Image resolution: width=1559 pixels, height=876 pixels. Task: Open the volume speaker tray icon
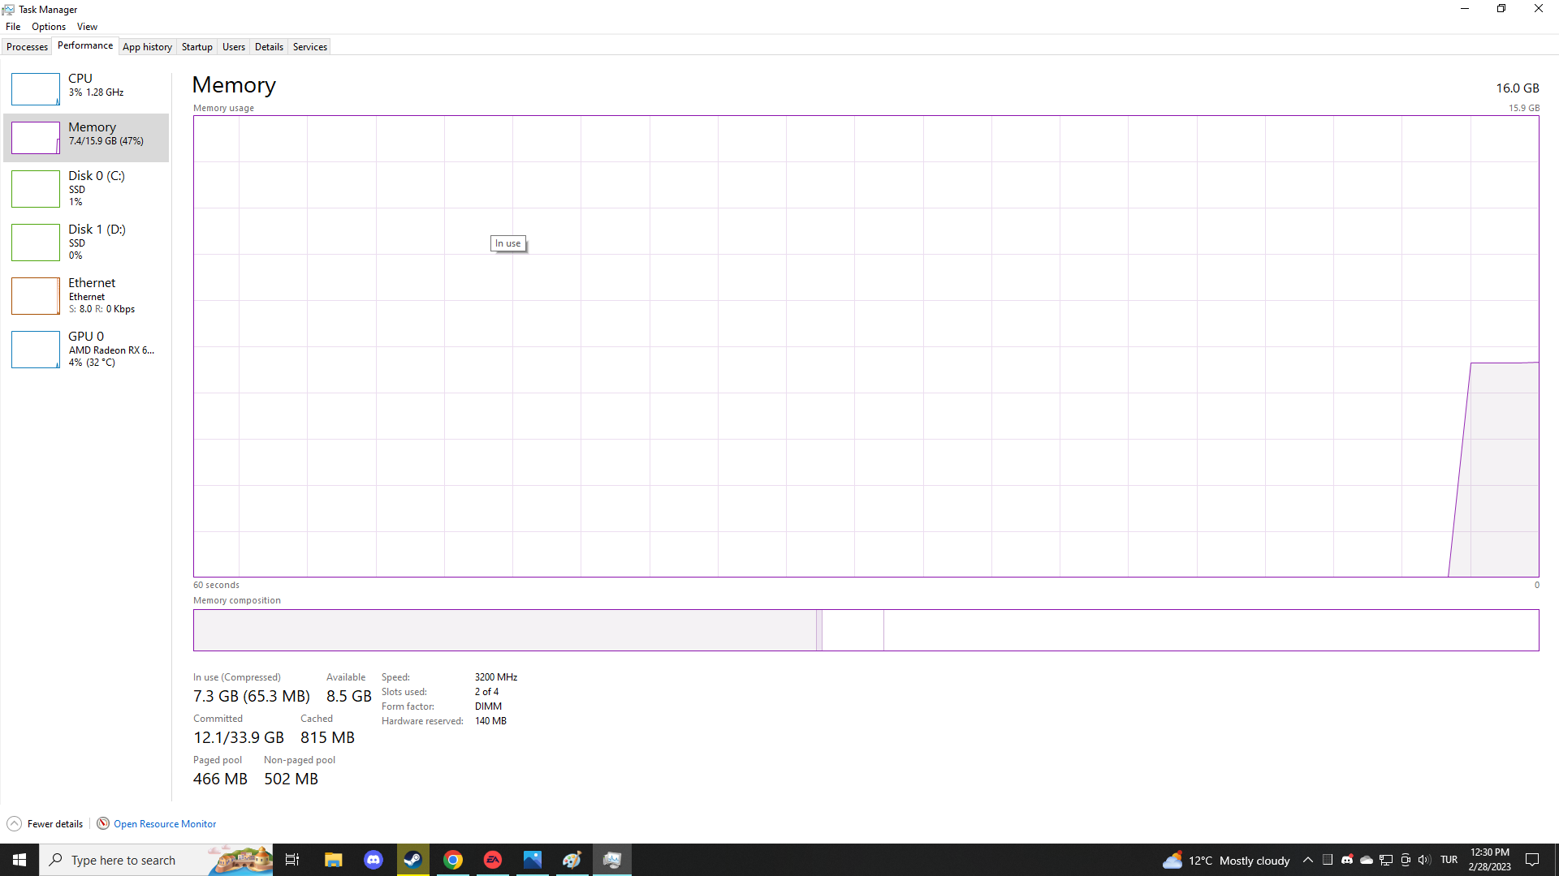point(1424,860)
